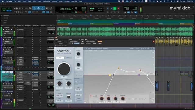The width and height of the screenshot is (195, 110).
Task: Click the band 5 freq knob
Action: [x=101, y=99]
